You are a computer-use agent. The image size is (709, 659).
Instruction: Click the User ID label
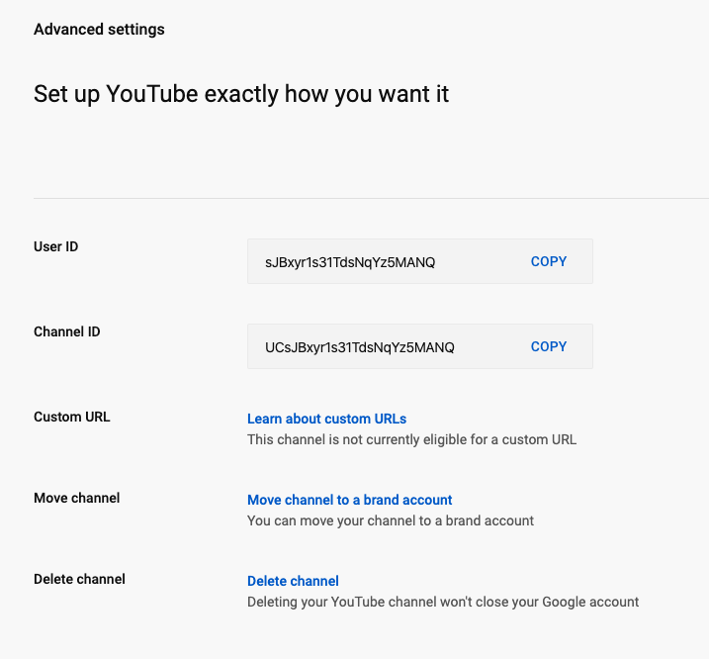(x=56, y=246)
